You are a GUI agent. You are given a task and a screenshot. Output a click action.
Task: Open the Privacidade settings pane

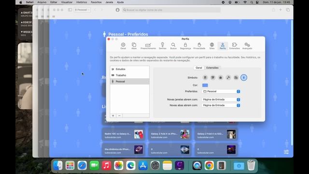(199, 46)
